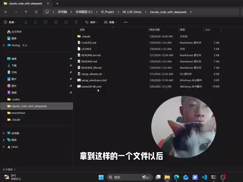Open Task View from the taskbar
243x182 pixels.
click(158, 177)
